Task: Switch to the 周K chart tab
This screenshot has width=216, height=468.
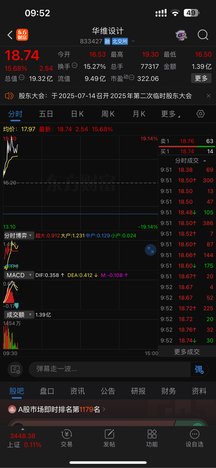Action: (x=108, y=114)
